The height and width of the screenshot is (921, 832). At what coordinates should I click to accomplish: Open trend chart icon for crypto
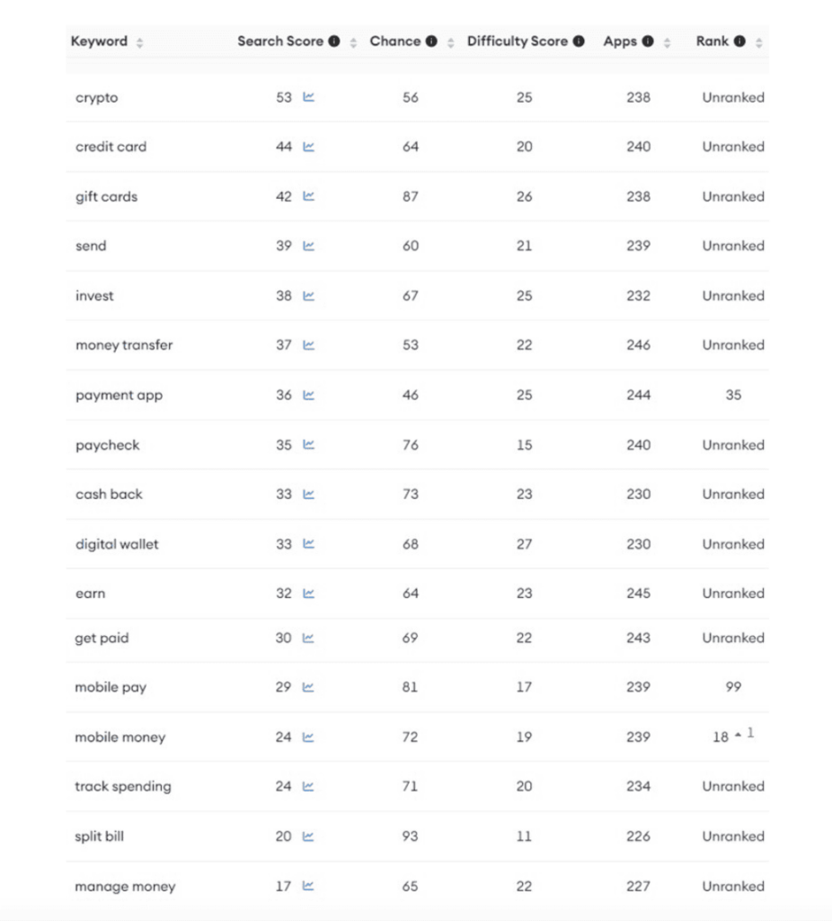pos(308,97)
